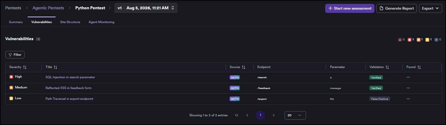
Task: Click the yellow low severity count icon
Action: pos(427,40)
